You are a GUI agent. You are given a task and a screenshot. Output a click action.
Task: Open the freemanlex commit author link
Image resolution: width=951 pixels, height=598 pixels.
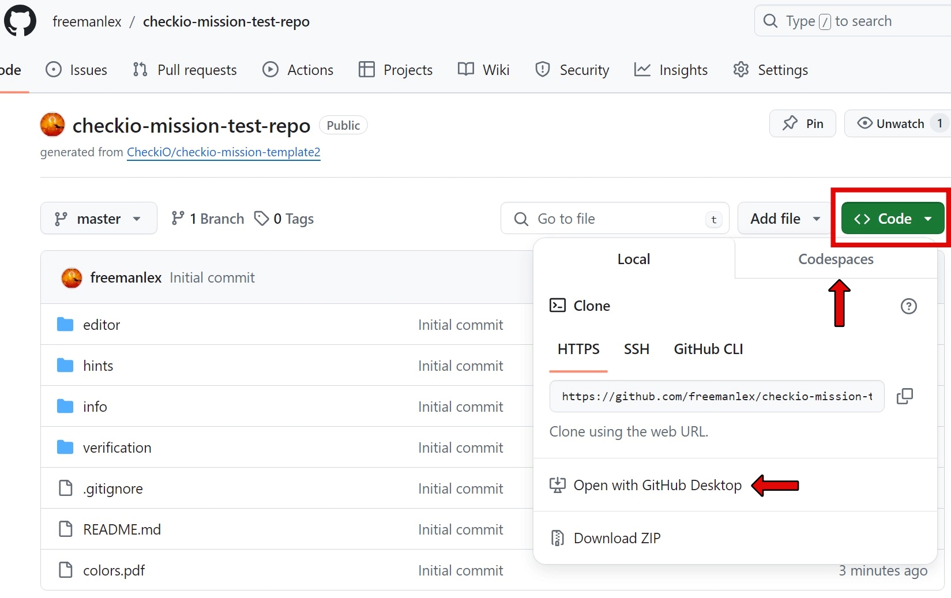click(126, 277)
